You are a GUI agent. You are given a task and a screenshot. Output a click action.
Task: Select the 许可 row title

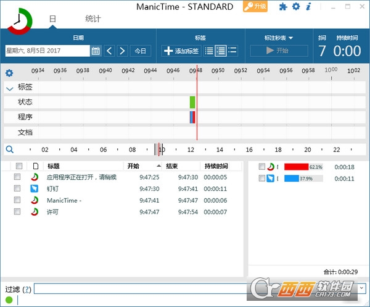coord(52,212)
